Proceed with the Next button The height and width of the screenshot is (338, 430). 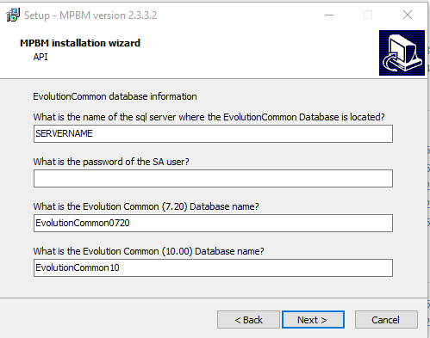pyautogui.click(x=313, y=320)
